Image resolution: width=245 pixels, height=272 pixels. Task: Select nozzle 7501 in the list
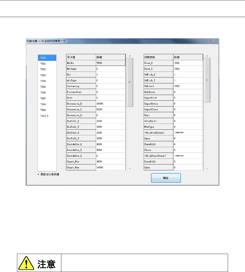[47, 64]
